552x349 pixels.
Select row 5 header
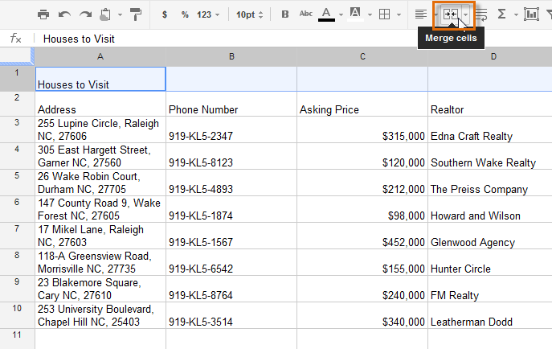pos(17,183)
